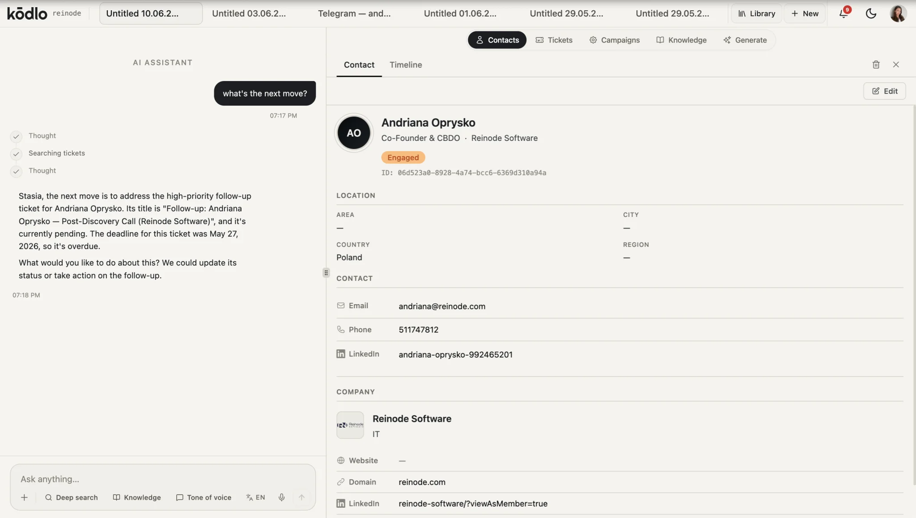Click the send arrow button
Screen dimensions: 916x518
click(x=301, y=497)
